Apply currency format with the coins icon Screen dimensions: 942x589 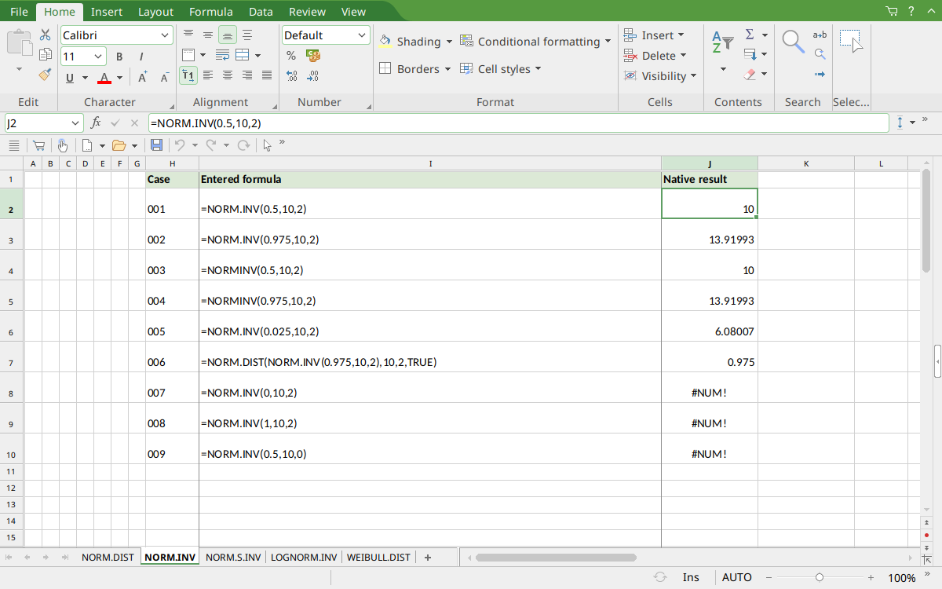pyautogui.click(x=313, y=56)
